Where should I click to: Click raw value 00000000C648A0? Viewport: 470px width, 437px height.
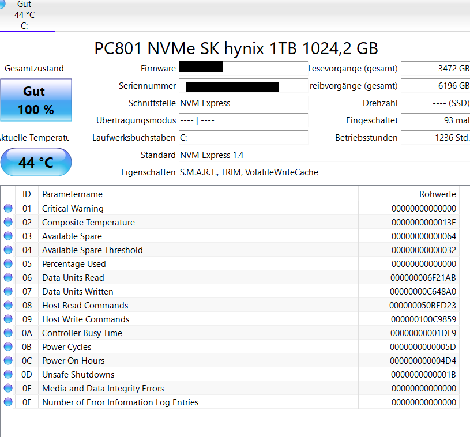pyautogui.click(x=423, y=292)
